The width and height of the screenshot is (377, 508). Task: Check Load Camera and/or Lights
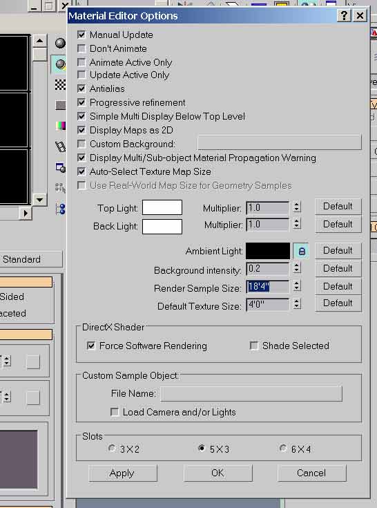[115, 412]
